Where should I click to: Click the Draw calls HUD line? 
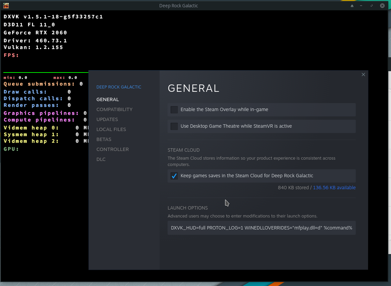point(37,92)
